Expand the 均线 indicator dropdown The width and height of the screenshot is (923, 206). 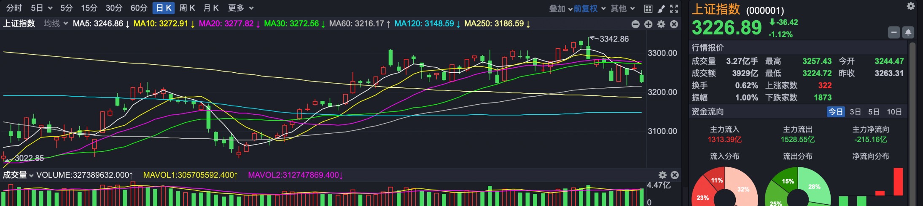pyautogui.click(x=56, y=24)
